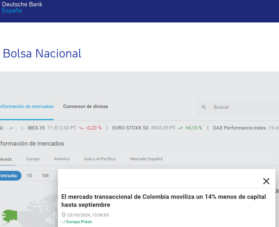Select the Intradía time range
Image resolution: width=279 pixels, height=227 pixels.
click(x=9, y=176)
